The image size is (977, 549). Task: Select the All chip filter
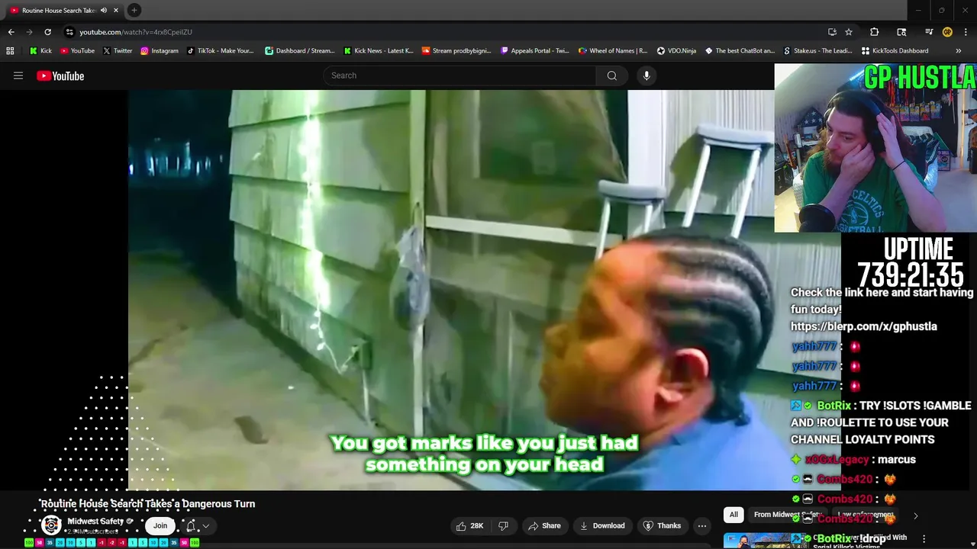point(734,515)
